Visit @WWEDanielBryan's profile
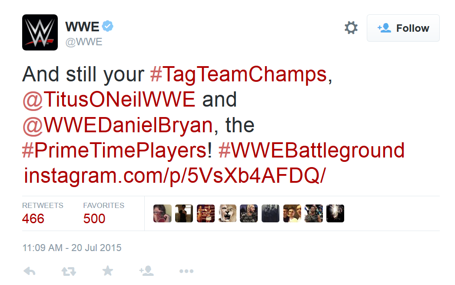Image resolution: width=455 pixels, height=285 pixels. pos(117,125)
